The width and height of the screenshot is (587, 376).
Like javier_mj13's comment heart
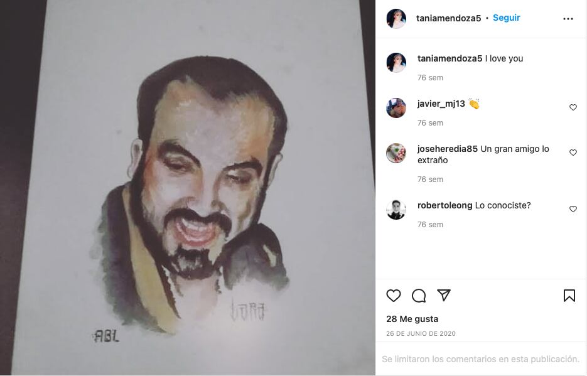pos(573,107)
